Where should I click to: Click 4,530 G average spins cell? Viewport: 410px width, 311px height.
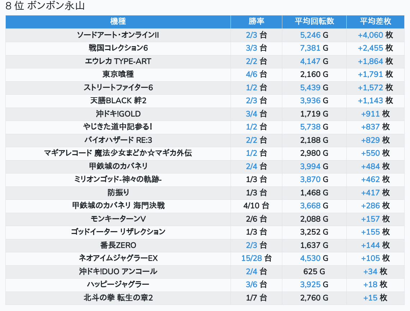[314, 258]
